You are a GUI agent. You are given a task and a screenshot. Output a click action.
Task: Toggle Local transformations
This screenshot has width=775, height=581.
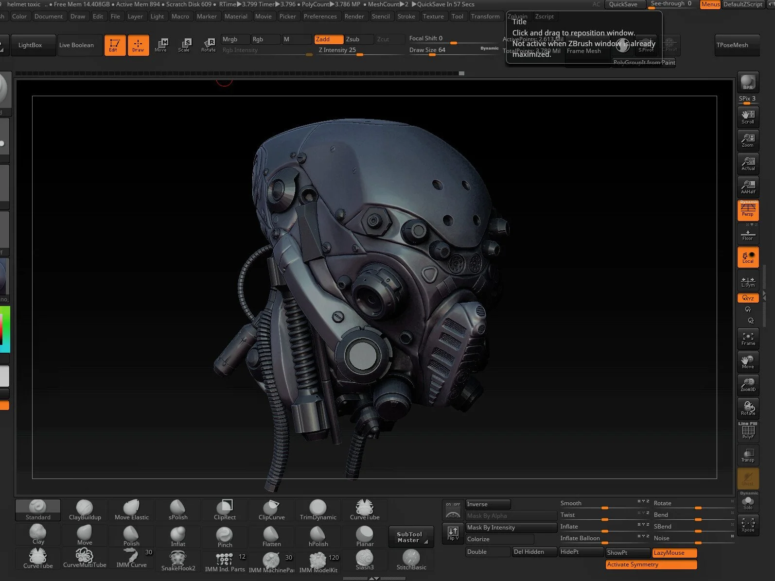[748, 256]
